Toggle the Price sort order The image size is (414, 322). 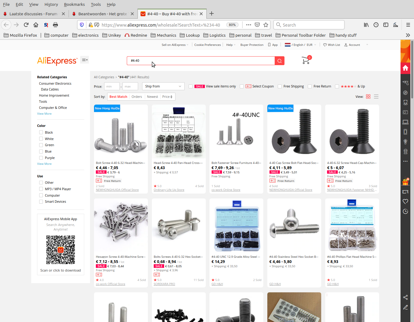pos(167,97)
